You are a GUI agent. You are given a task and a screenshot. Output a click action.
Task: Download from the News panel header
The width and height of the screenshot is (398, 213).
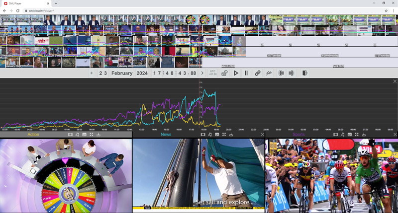coord(231,135)
